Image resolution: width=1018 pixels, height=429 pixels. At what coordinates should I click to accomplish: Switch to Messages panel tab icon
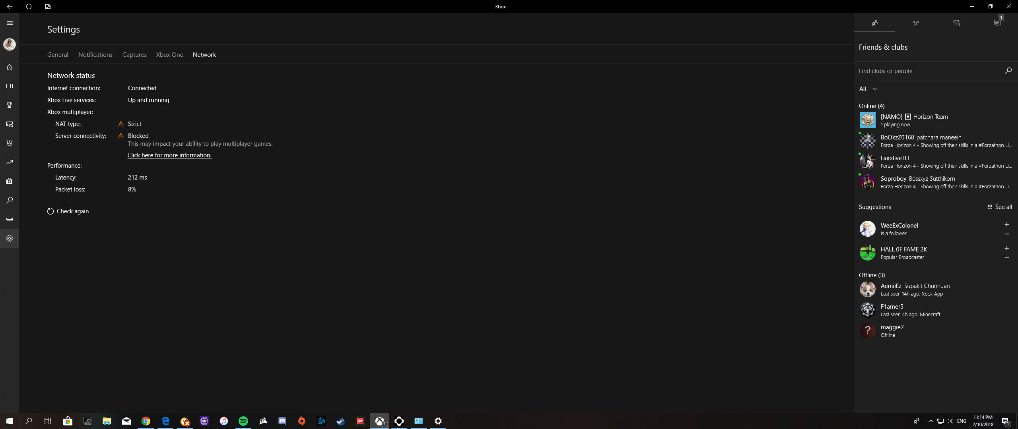(x=956, y=23)
